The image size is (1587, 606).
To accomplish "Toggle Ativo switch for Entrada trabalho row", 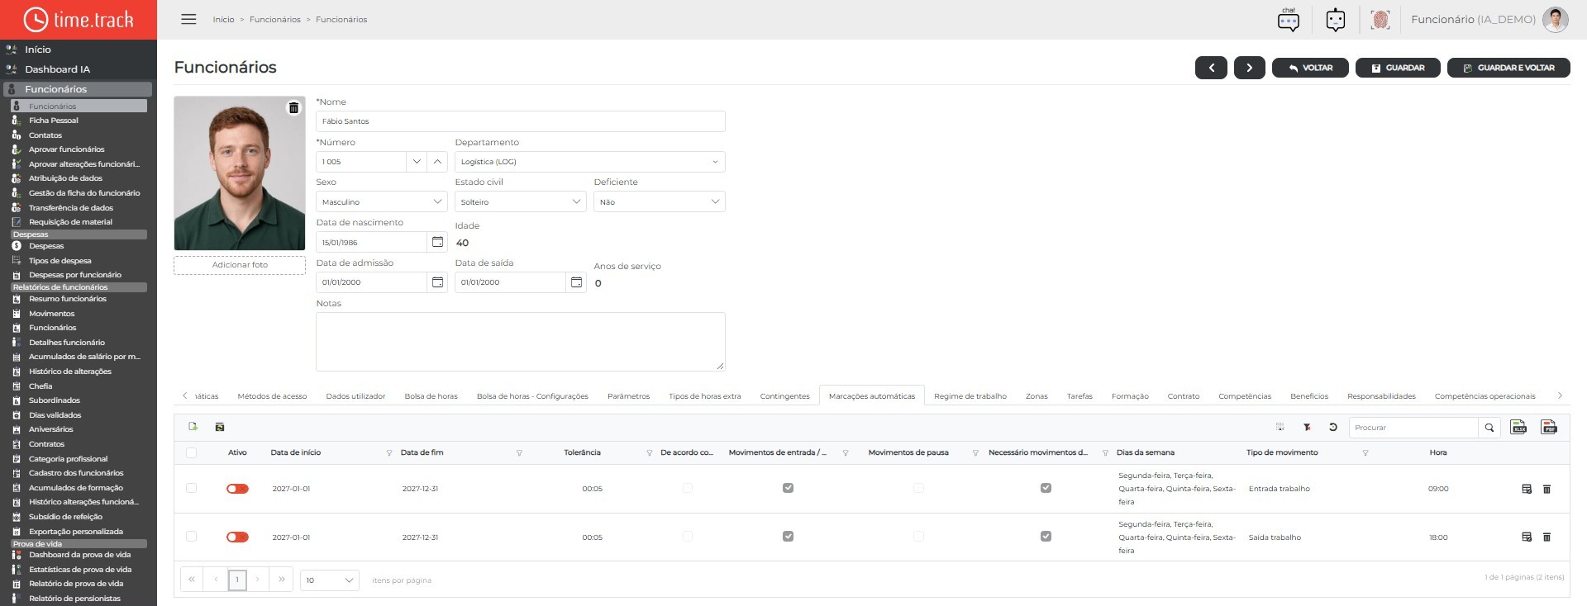I will pyautogui.click(x=237, y=489).
